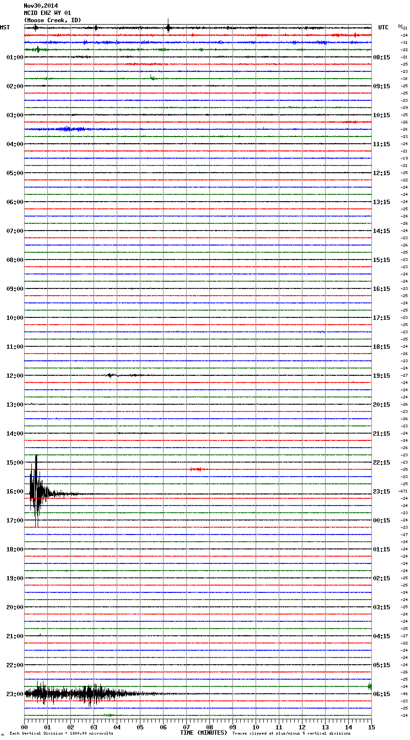
Task: Click the MST timezone header
Action: click(5, 27)
